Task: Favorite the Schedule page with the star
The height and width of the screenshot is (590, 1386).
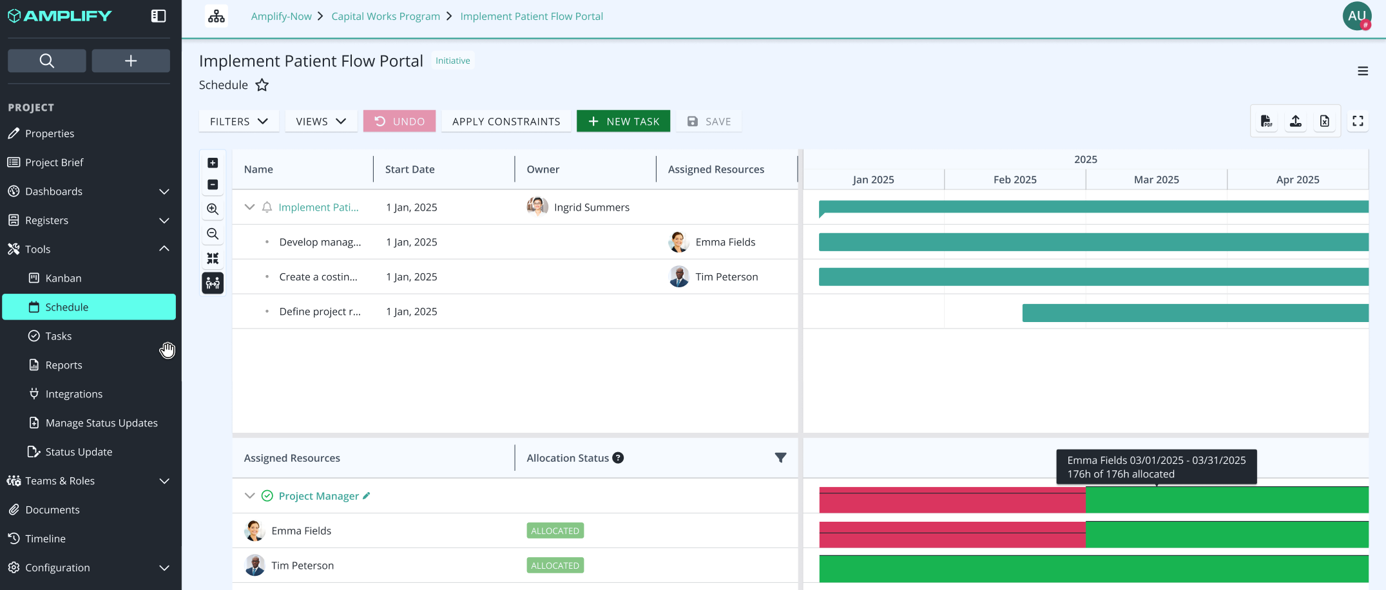Action: click(262, 85)
